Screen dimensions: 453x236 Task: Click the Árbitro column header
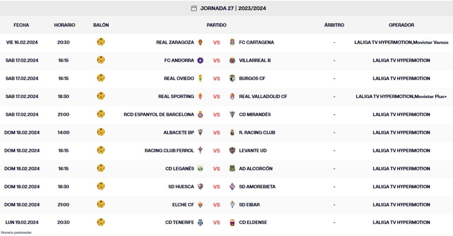tap(334, 25)
